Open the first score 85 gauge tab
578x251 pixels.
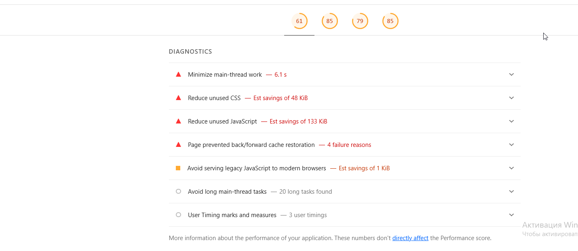coord(329,21)
